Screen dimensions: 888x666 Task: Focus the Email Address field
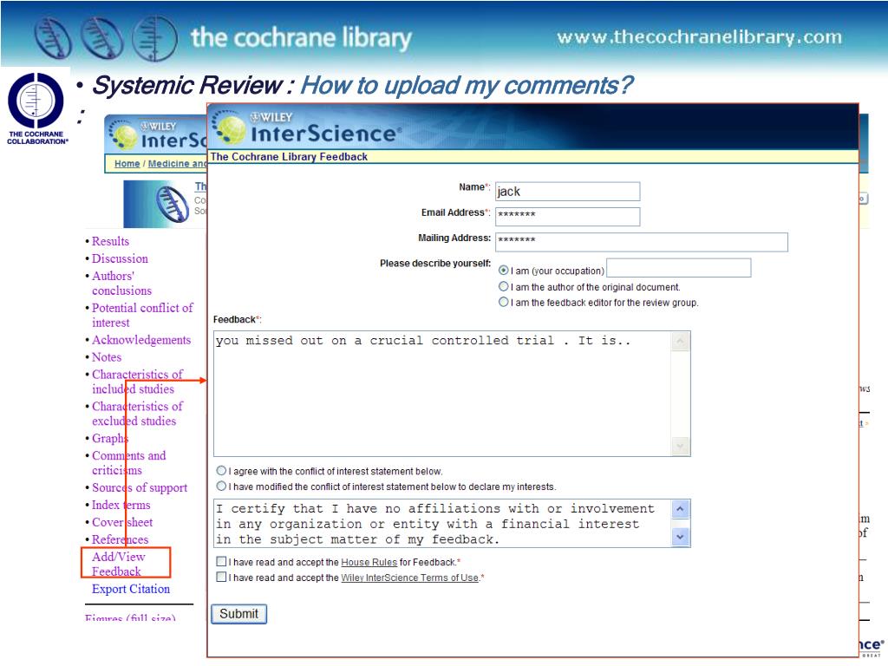pos(567,216)
